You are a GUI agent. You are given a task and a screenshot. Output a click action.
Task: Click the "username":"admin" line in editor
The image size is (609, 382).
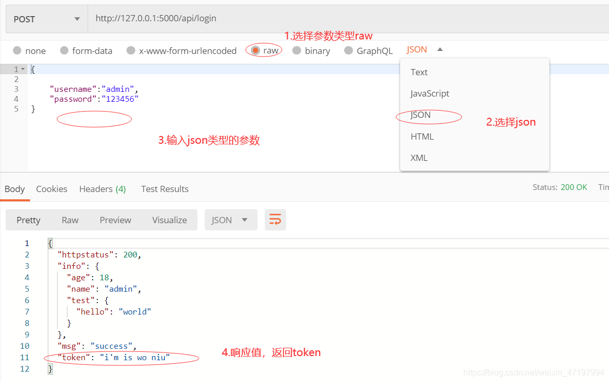coord(94,89)
